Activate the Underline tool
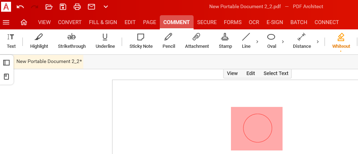The width and height of the screenshot is (358, 154). 105,41
